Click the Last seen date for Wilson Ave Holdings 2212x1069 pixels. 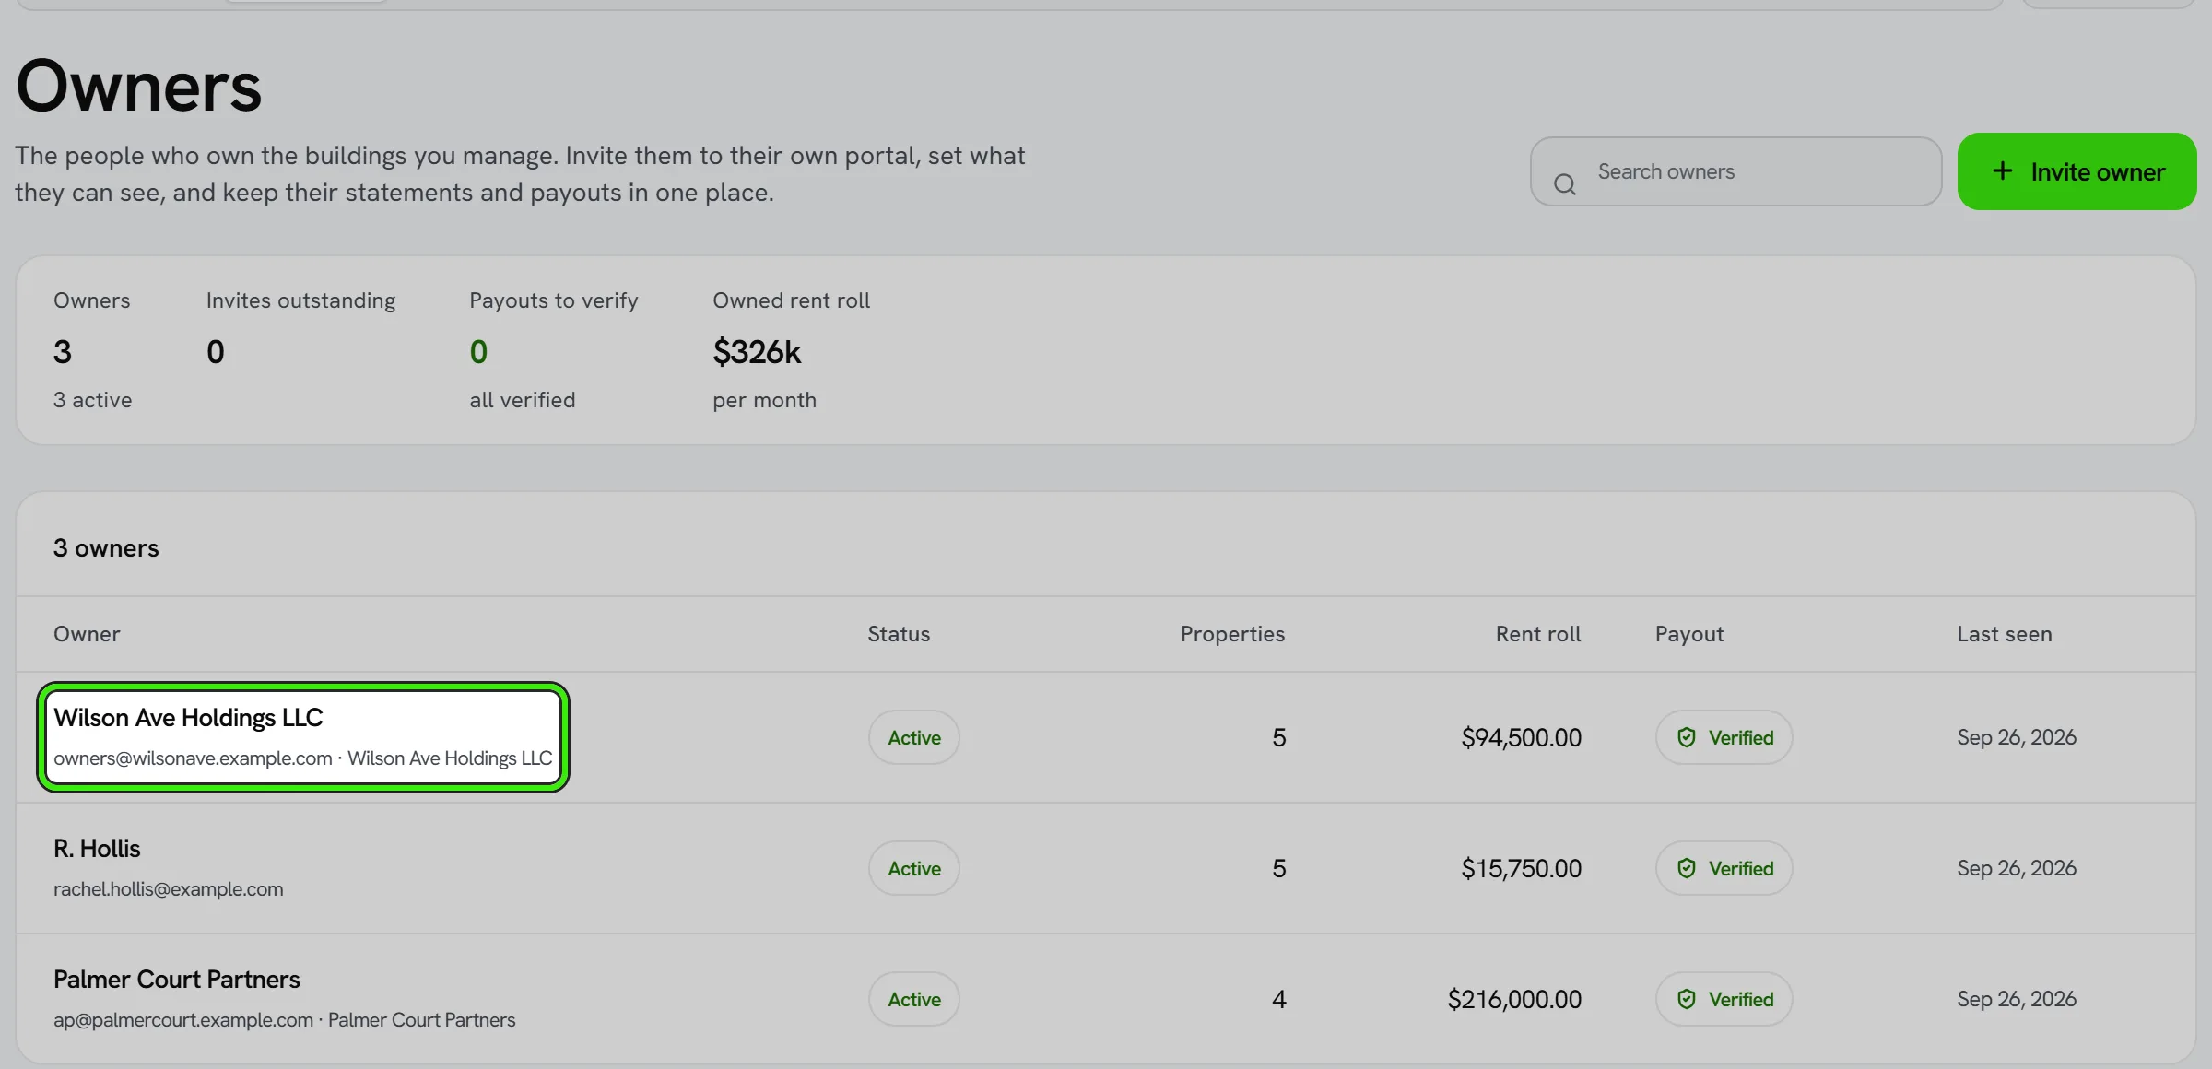pyautogui.click(x=2017, y=737)
